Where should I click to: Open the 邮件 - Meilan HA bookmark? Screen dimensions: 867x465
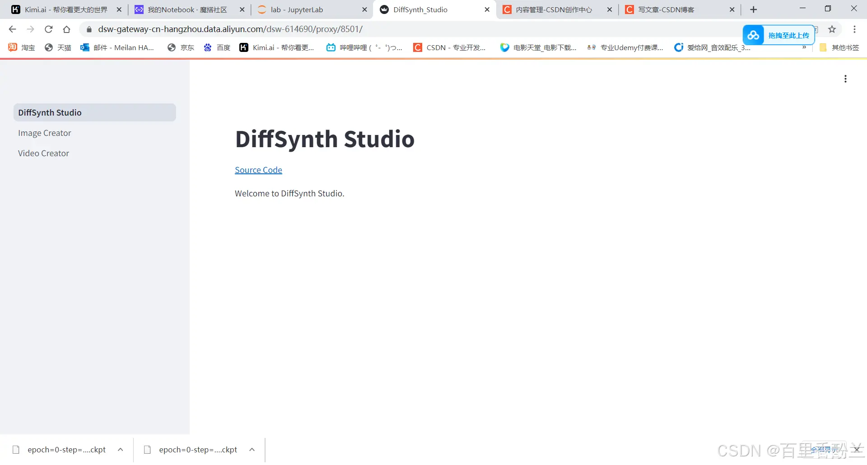pos(117,47)
